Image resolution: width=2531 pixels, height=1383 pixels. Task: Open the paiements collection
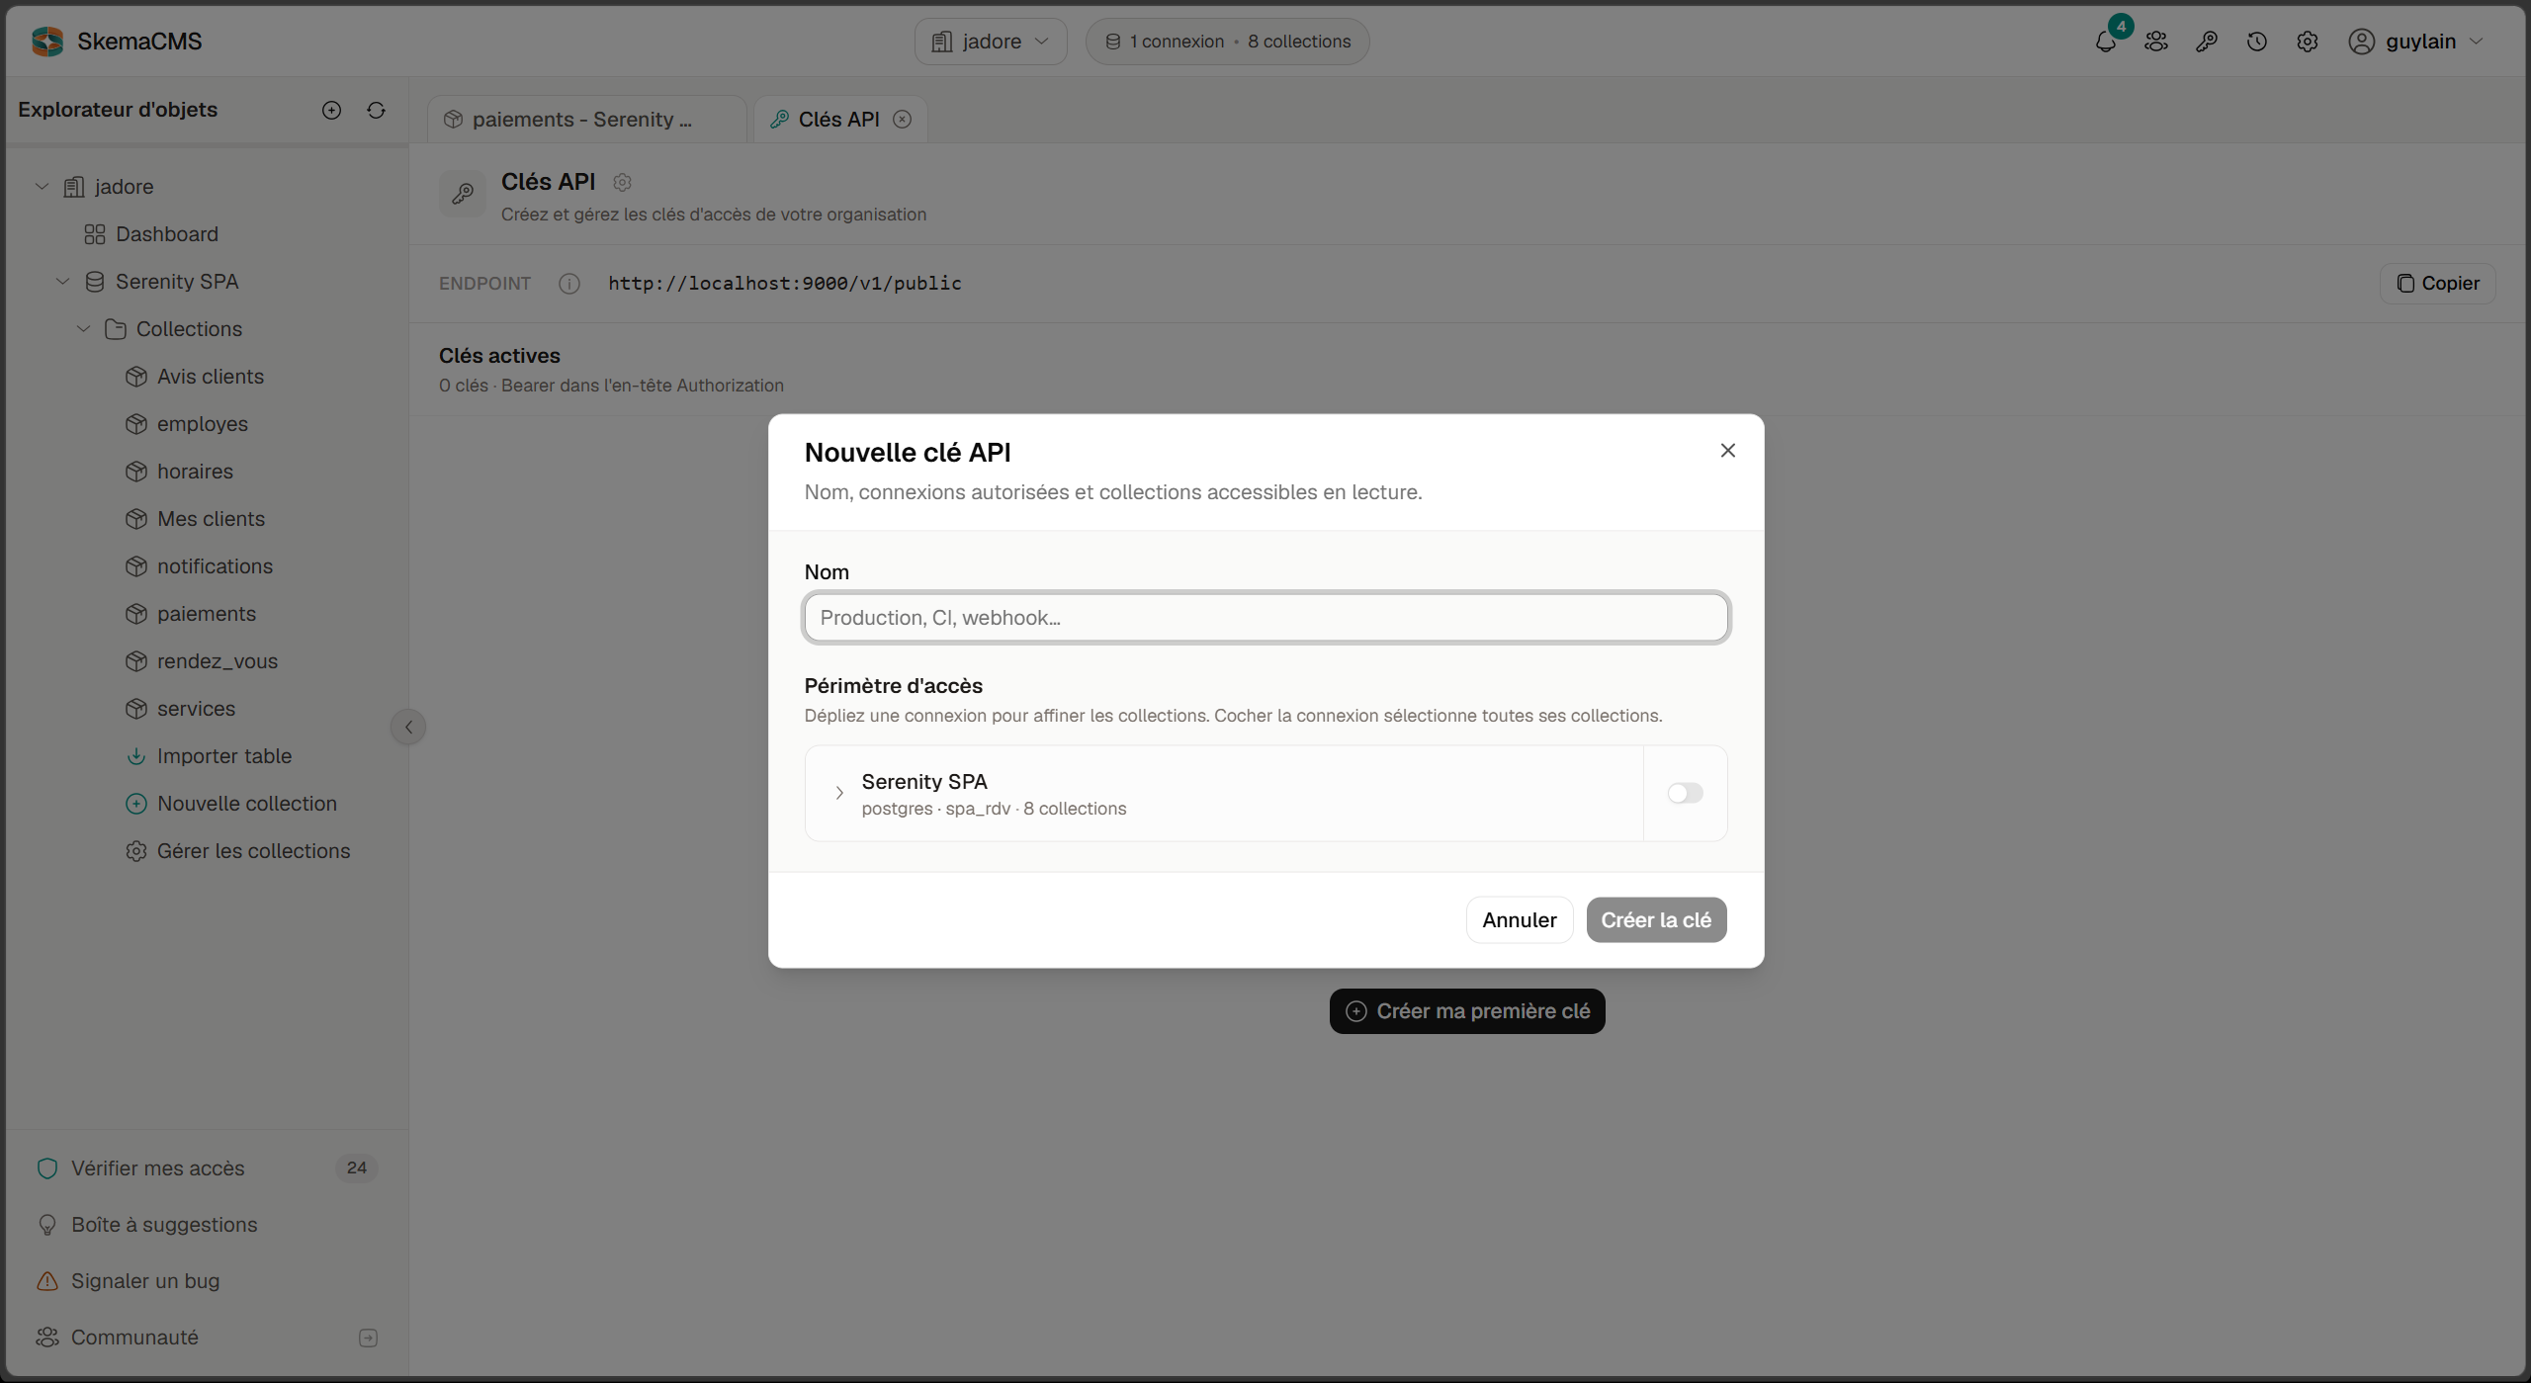pos(206,614)
